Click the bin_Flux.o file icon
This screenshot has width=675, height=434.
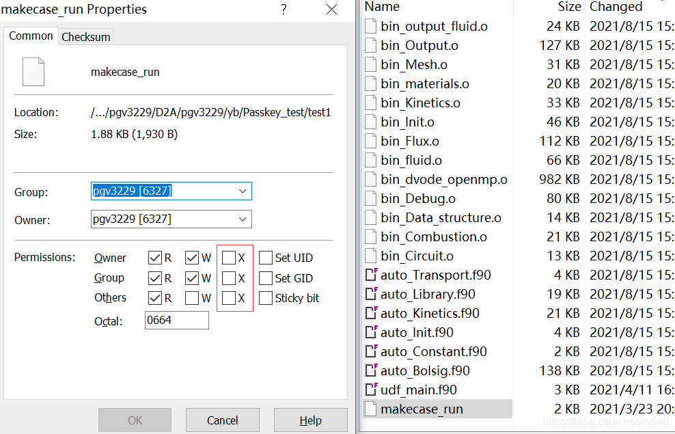pyautogui.click(x=371, y=141)
